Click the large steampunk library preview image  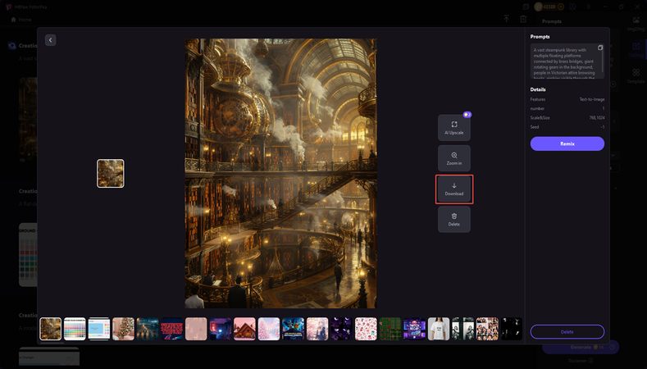280,173
